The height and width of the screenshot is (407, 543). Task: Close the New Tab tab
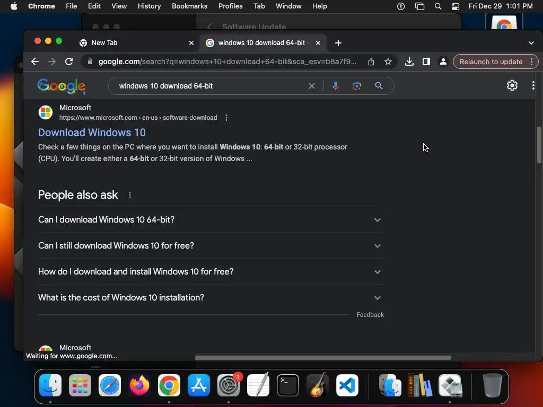coord(191,43)
